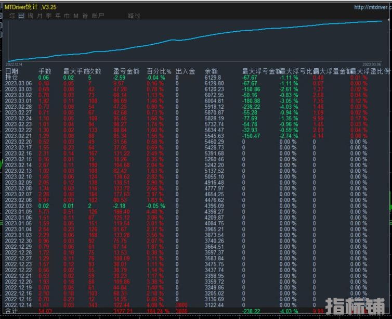Open the 周 weekly statistics tab
Screen dimensions: 392x319
coord(31,16)
